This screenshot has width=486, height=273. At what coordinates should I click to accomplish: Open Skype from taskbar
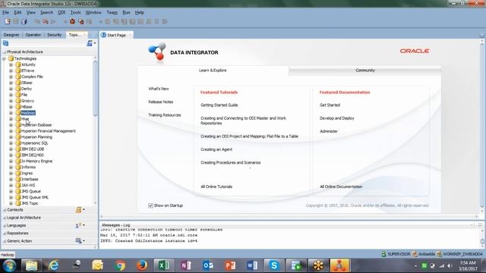click(x=274, y=265)
